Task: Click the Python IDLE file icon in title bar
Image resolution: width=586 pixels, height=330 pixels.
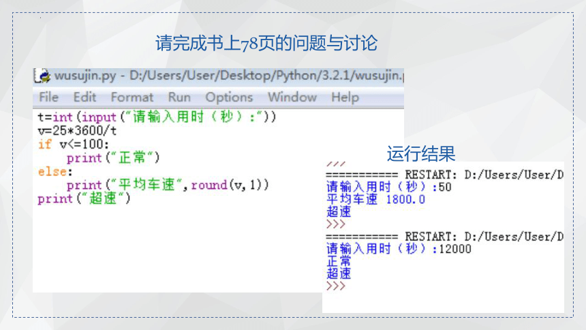Action: coord(42,76)
